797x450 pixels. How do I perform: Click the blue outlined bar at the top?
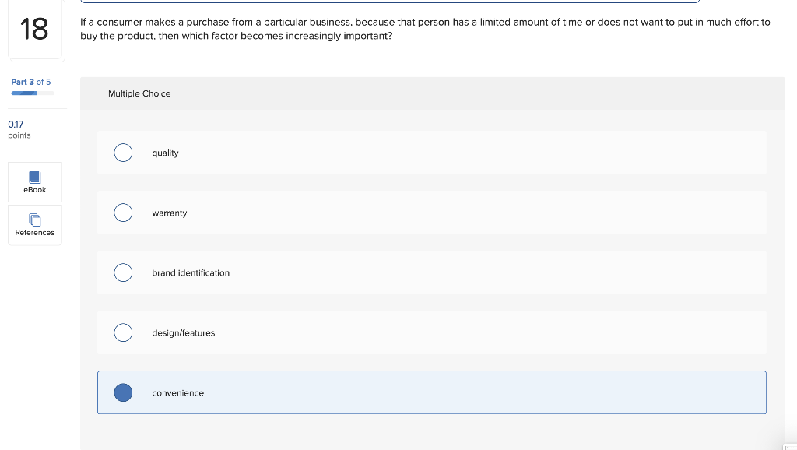(432, 2)
